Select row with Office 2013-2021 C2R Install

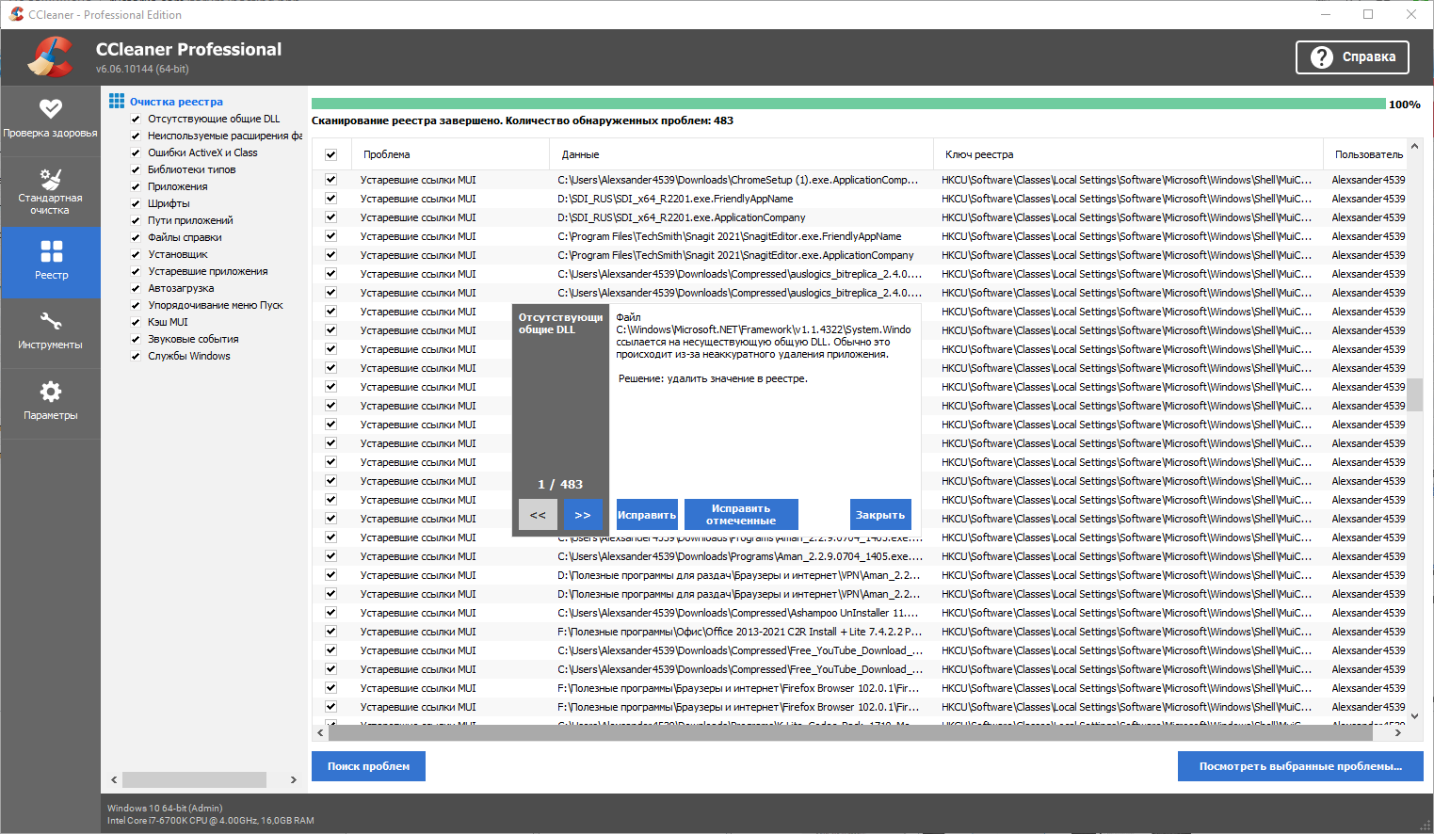coord(859,632)
